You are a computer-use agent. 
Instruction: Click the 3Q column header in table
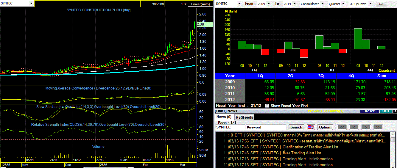tap(321, 76)
